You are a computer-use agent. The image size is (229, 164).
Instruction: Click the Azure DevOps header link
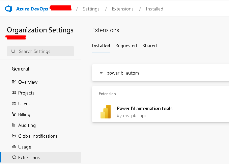click(32, 9)
